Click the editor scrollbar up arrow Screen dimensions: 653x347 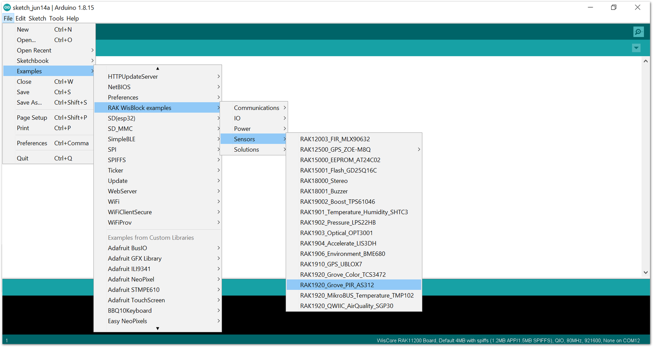646,61
